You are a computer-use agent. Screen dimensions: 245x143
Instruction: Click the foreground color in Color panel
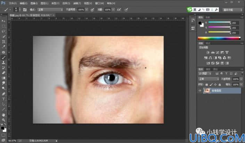200,23
